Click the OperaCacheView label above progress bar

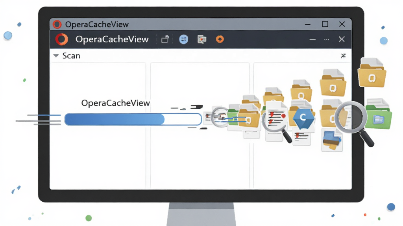[115, 103]
